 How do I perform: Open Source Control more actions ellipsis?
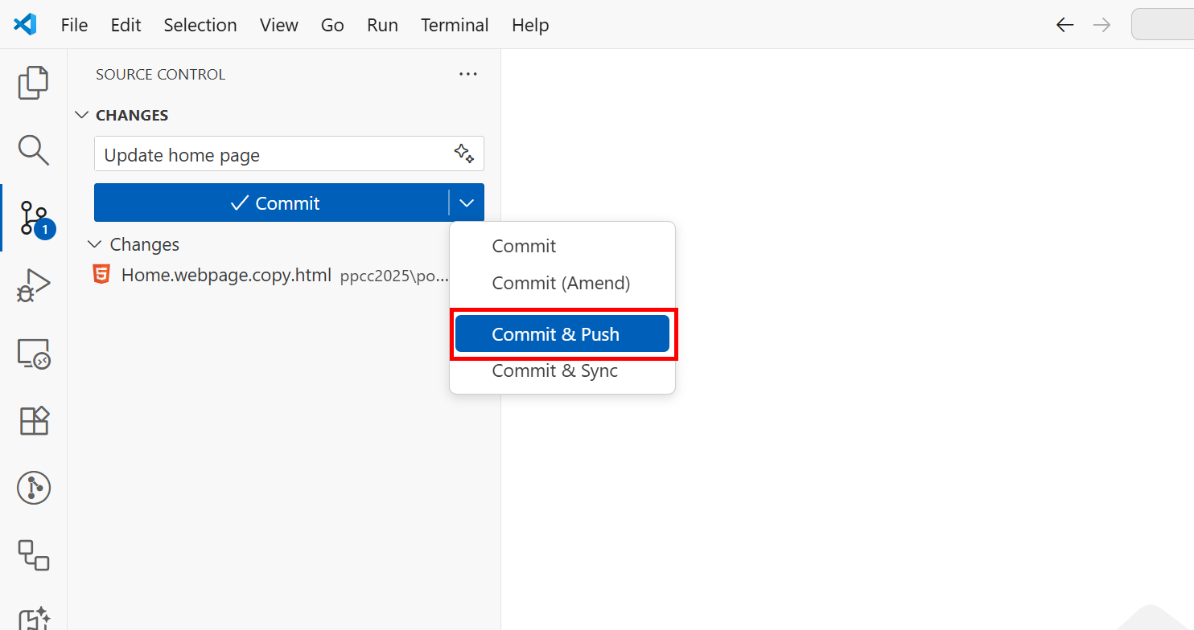tap(467, 74)
